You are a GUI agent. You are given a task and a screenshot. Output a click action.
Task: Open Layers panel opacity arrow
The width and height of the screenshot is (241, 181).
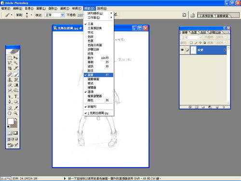pos(226,37)
